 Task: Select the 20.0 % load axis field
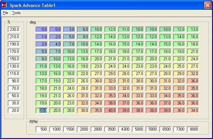click(14, 111)
